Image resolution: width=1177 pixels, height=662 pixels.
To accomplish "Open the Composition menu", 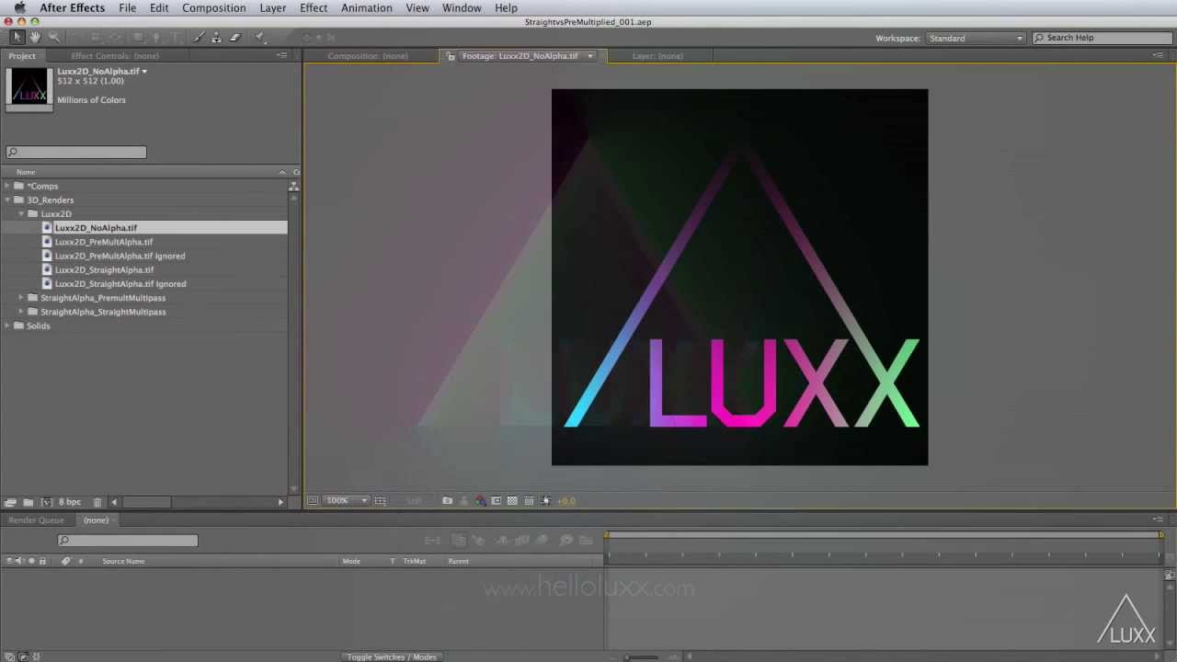I will (213, 8).
